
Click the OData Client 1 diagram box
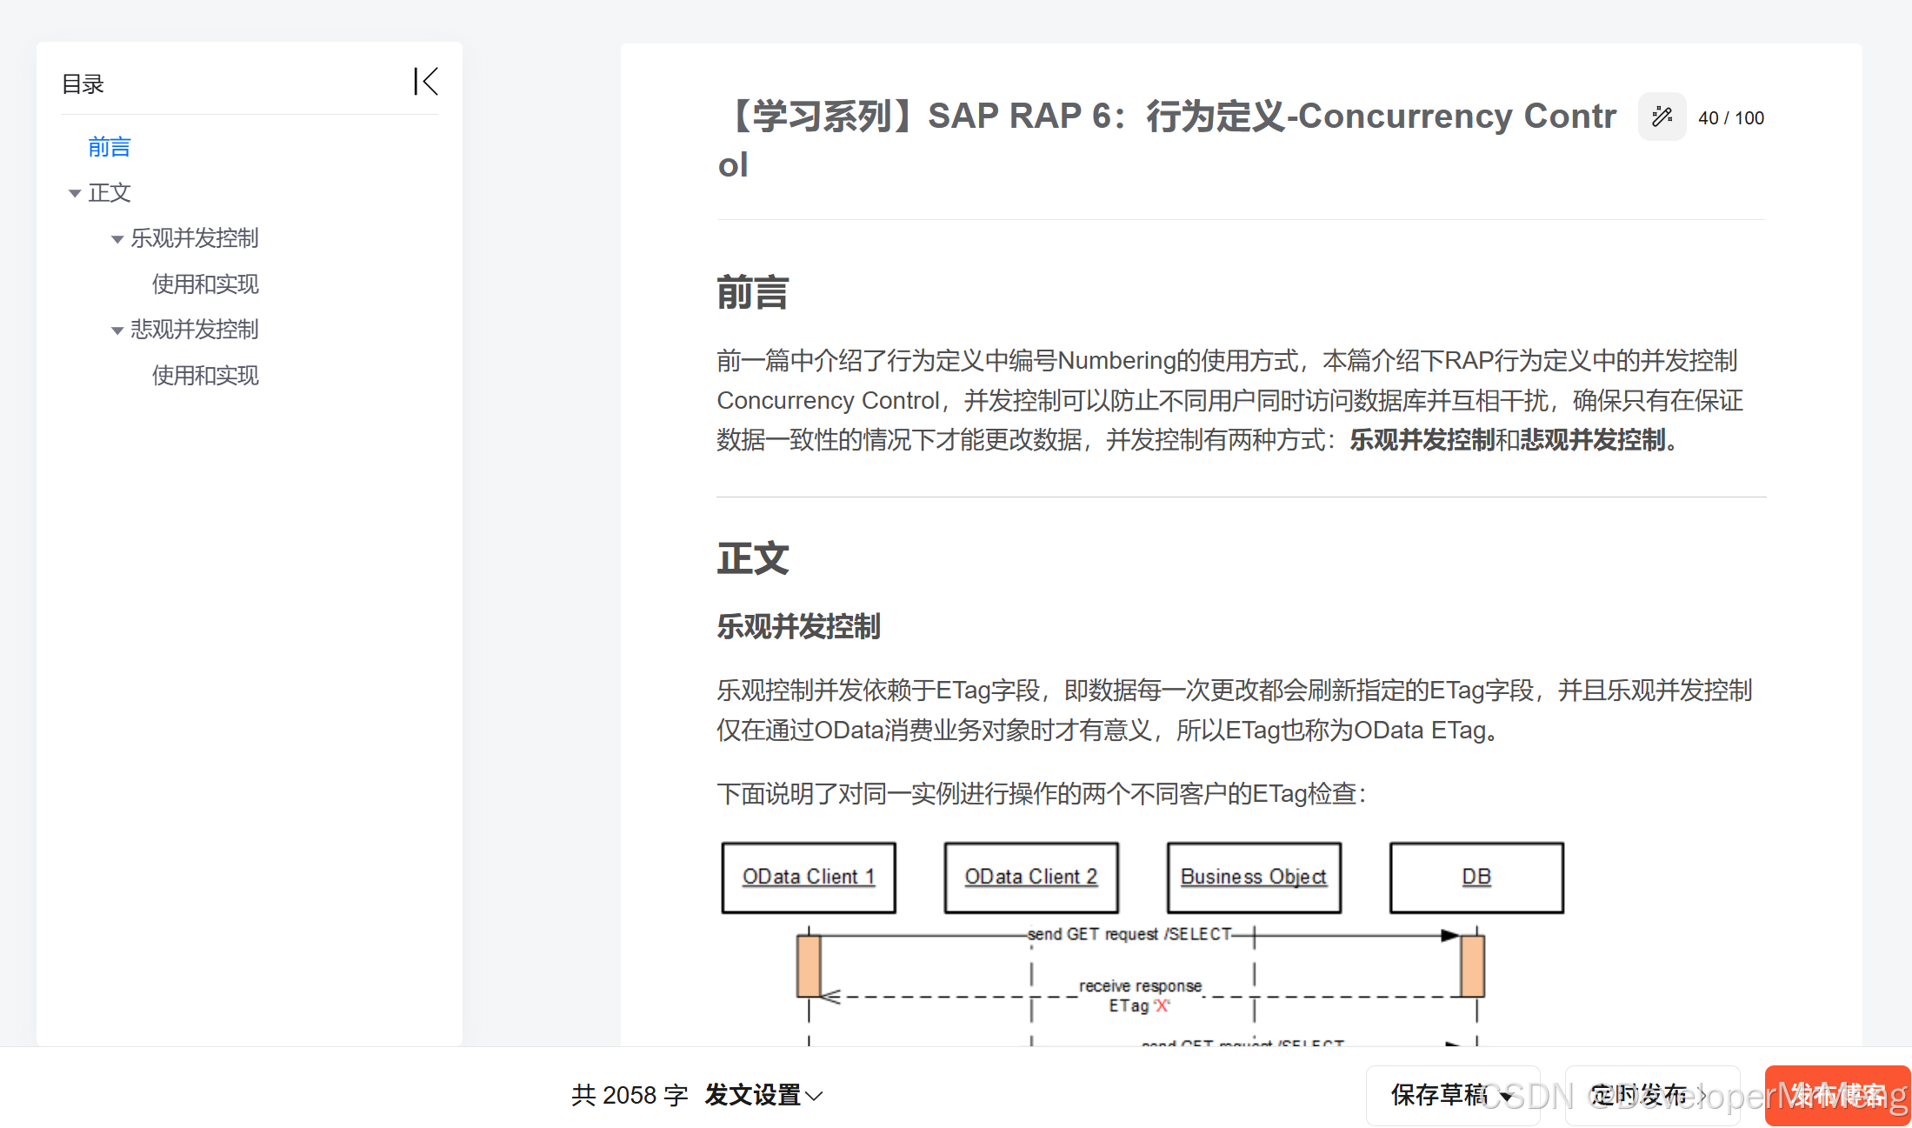[x=808, y=877]
